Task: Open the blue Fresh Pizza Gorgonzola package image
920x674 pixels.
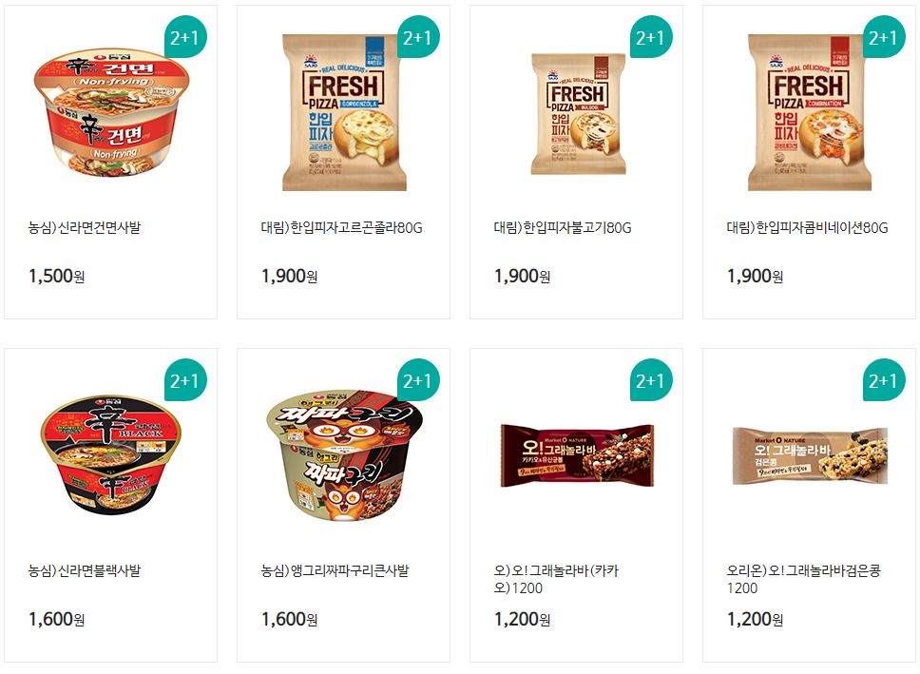Action: [x=344, y=113]
